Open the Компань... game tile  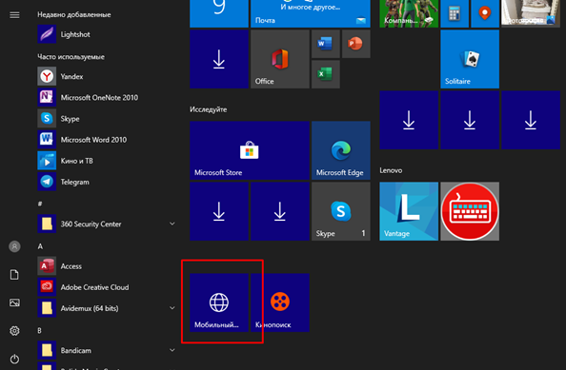coord(409,13)
